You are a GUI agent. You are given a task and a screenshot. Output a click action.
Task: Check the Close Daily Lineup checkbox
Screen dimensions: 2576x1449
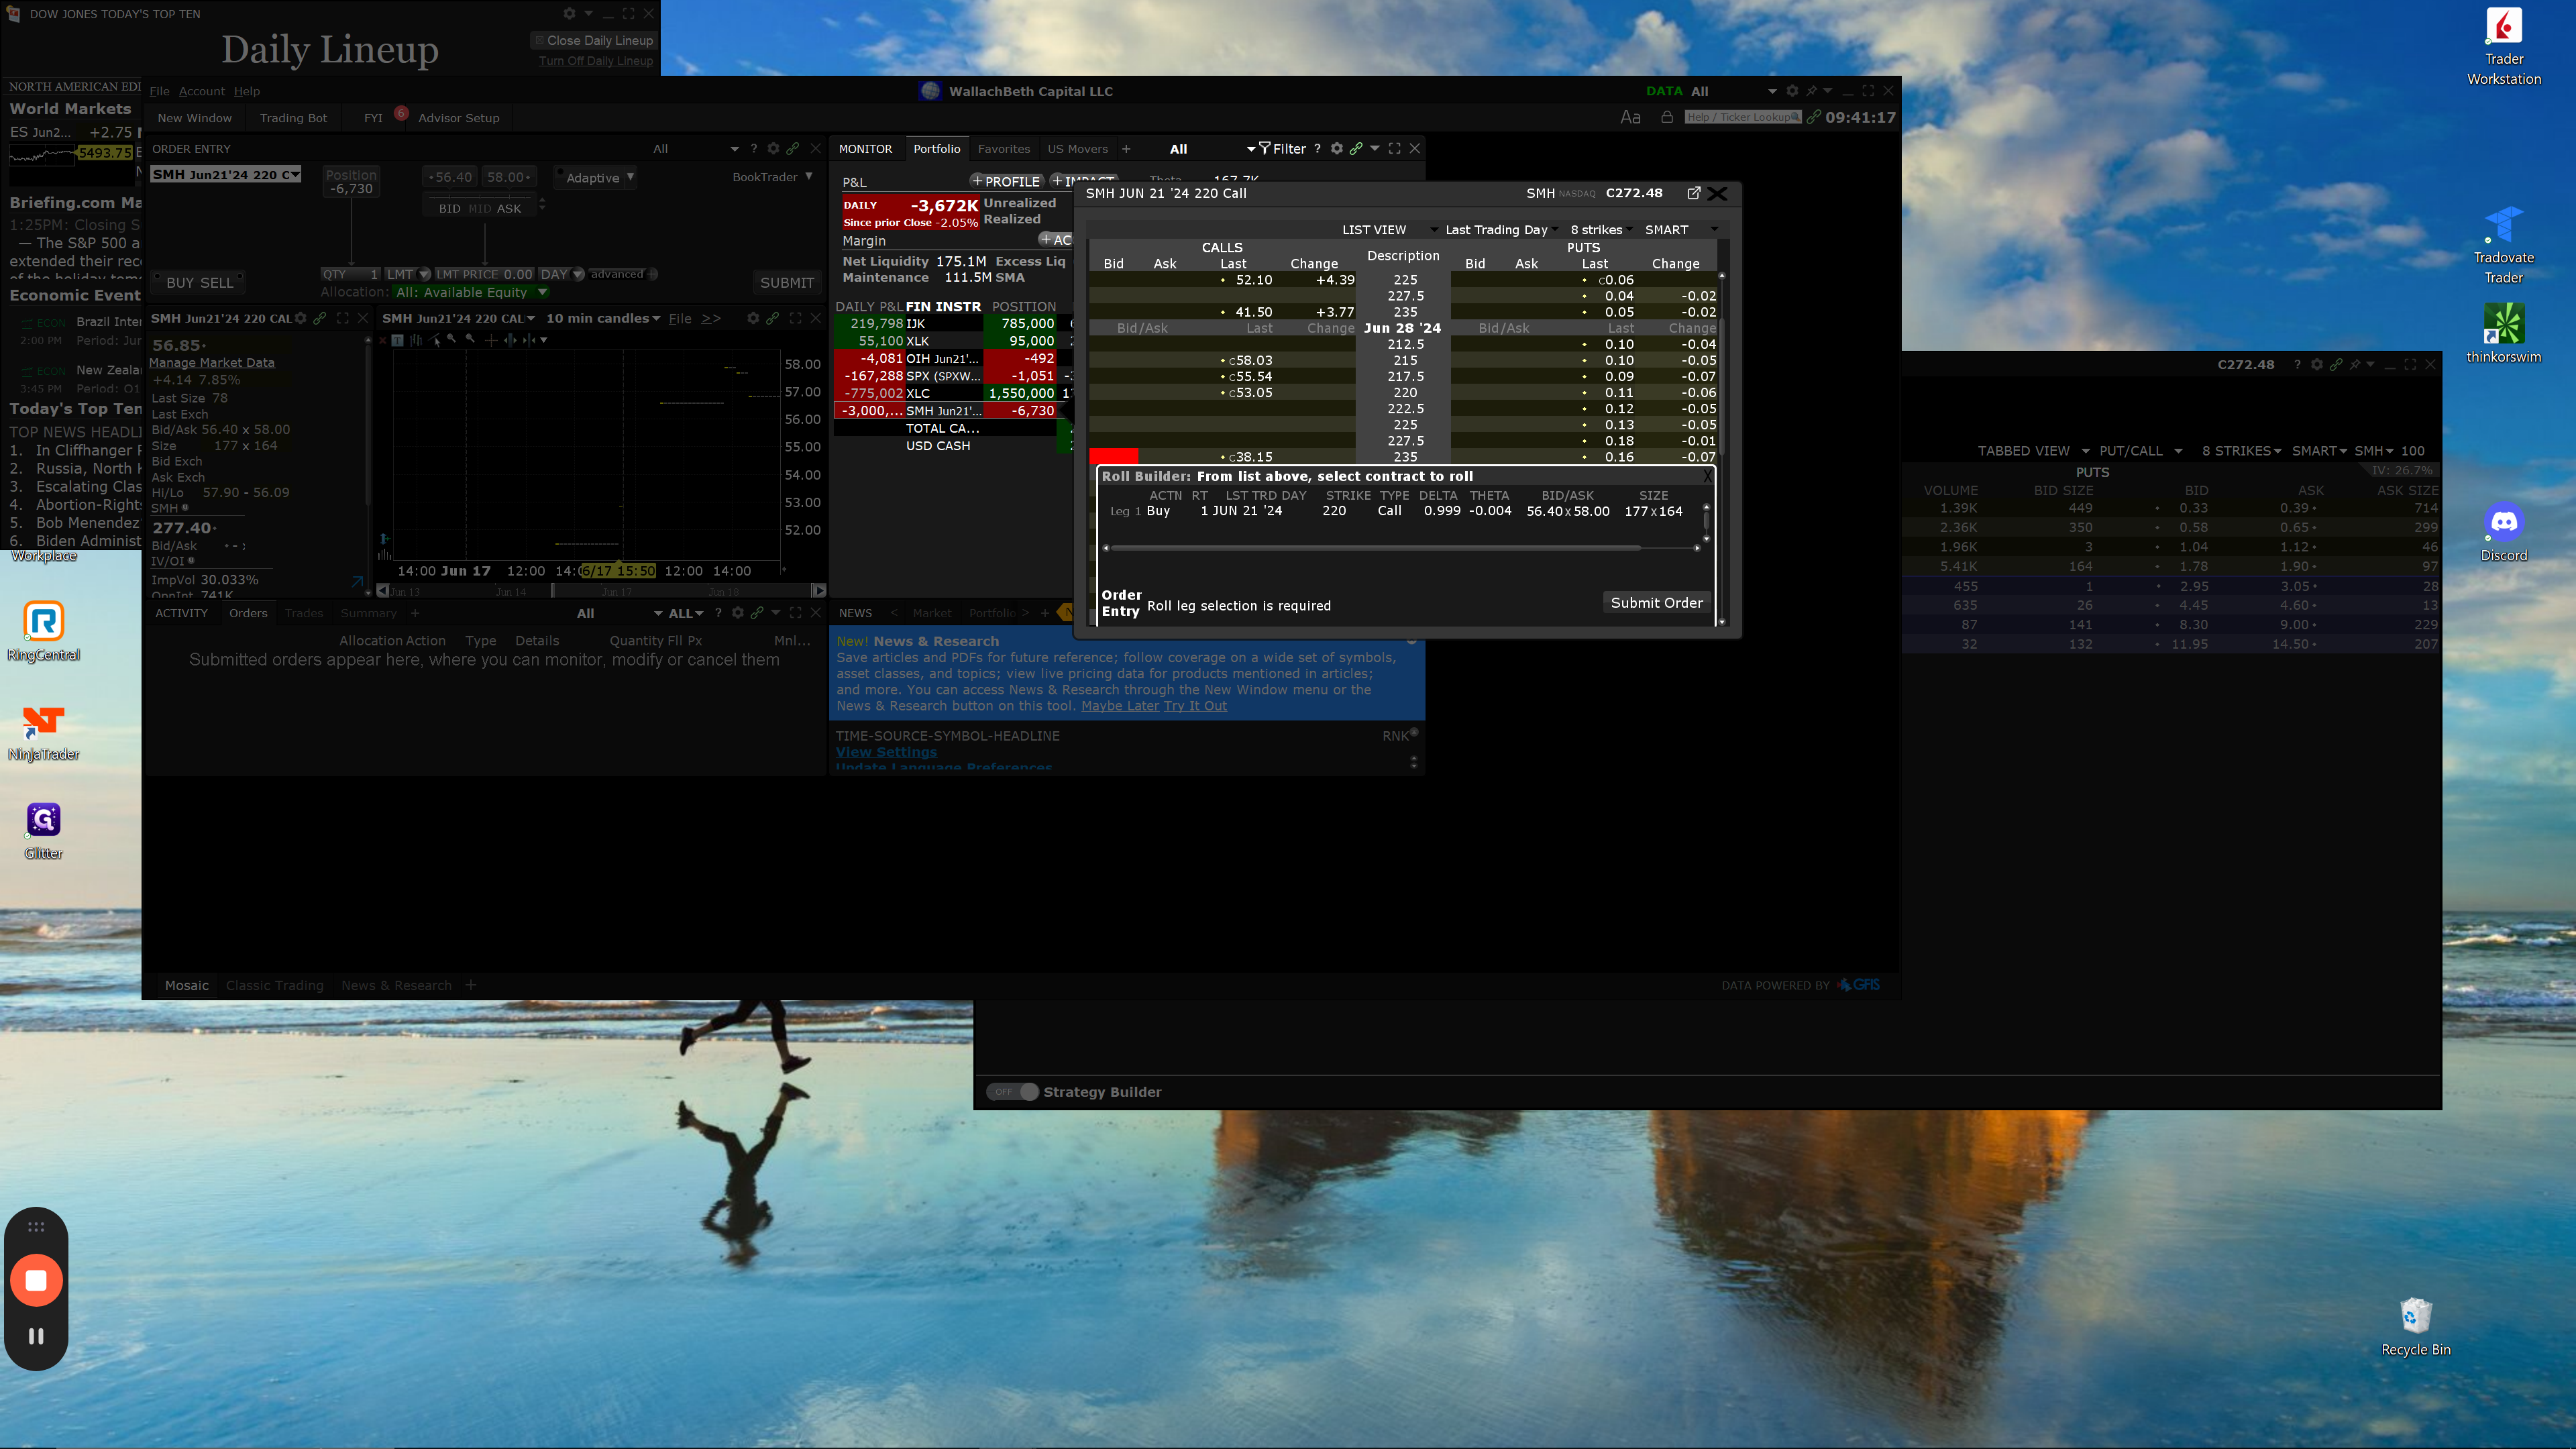[x=539, y=40]
